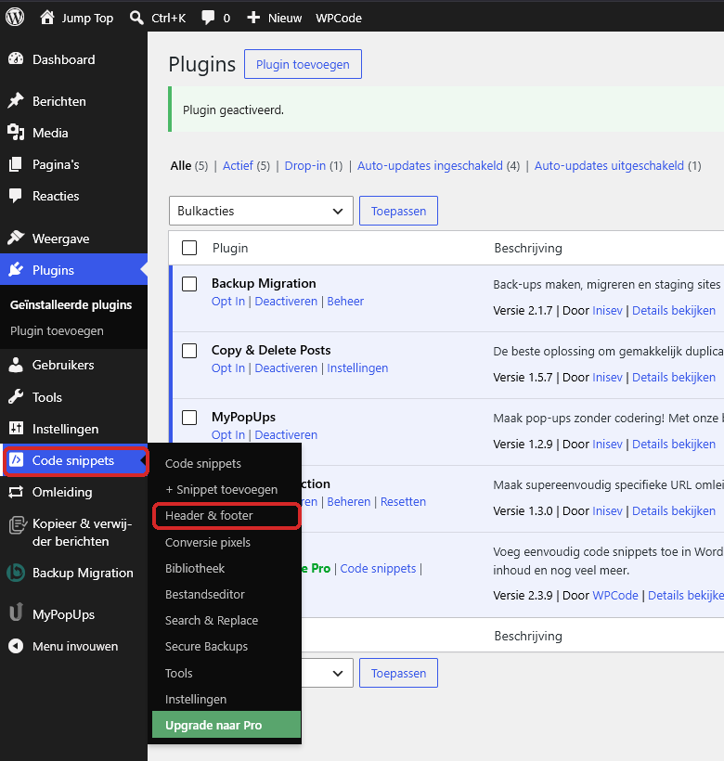Open Bibliotheek submenu item

tap(195, 568)
